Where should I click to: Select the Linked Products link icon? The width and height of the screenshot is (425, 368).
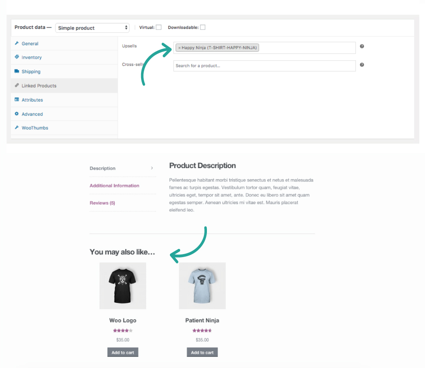tap(16, 86)
